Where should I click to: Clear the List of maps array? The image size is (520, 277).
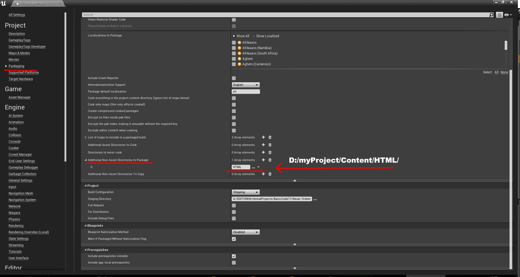[x=270, y=137]
